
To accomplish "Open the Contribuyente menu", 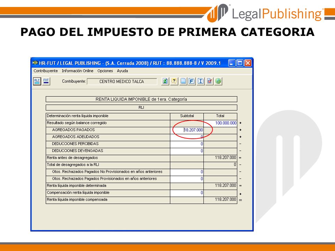I will pos(46,71).
